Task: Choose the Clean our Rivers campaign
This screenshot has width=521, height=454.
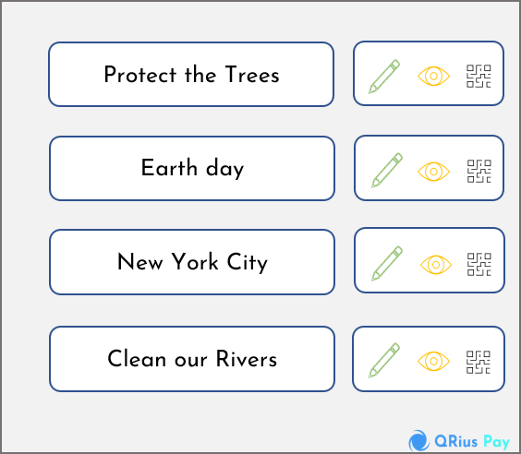Action: (x=192, y=359)
